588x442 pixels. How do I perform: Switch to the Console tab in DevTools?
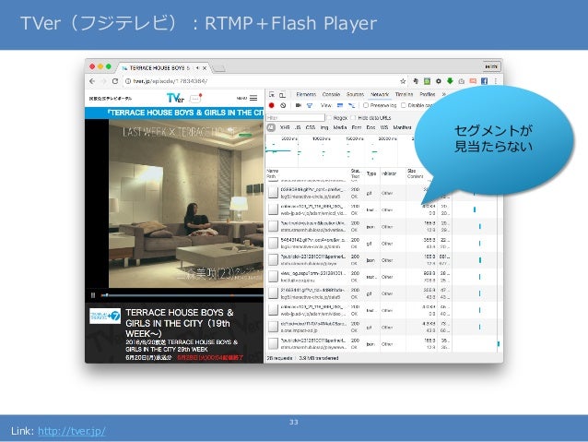pyautogui.click(x=331, y=94)
